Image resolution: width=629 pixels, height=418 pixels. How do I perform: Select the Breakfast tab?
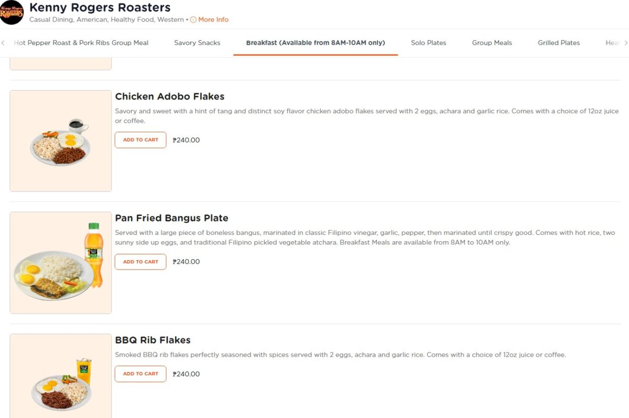pos(316,42)
